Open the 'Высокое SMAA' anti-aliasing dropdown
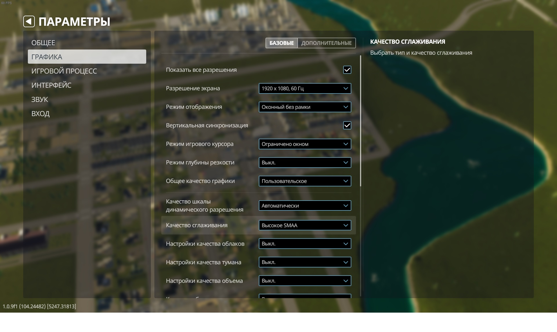 click(x=305, y=225)
